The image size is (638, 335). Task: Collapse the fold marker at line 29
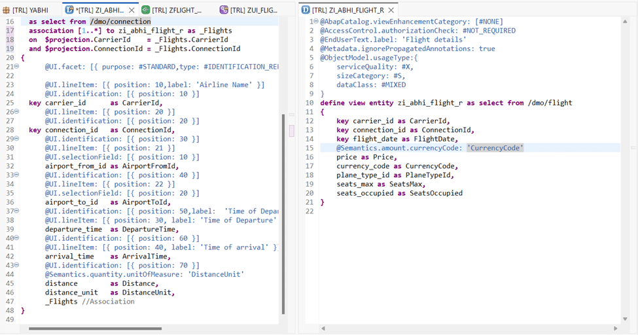(16, 139)
